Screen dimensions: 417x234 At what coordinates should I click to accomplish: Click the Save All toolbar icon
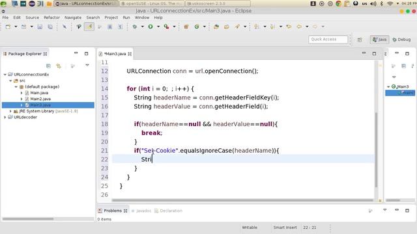[50, 27]
